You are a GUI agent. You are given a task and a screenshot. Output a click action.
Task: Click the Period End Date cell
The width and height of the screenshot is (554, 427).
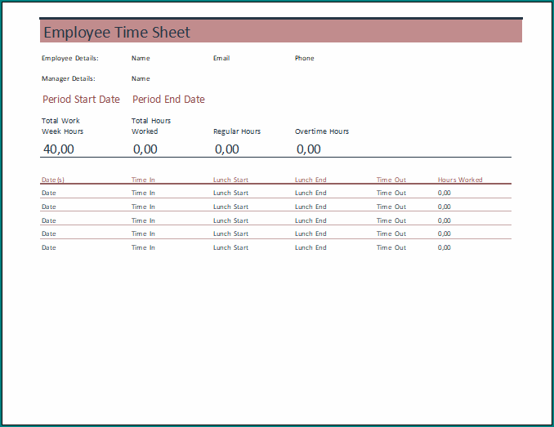pyautogui.click(x=168, y=100)
